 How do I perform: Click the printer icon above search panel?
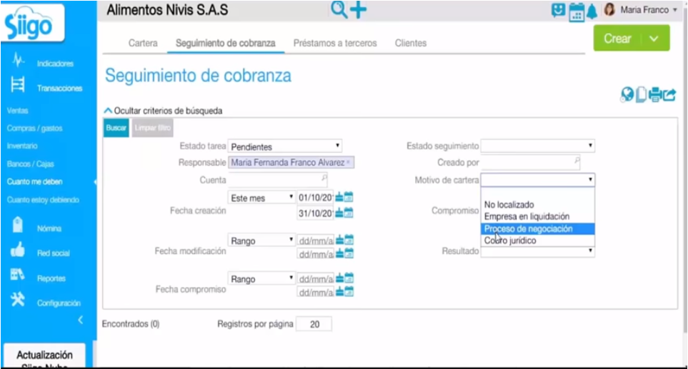pos(655,94)
